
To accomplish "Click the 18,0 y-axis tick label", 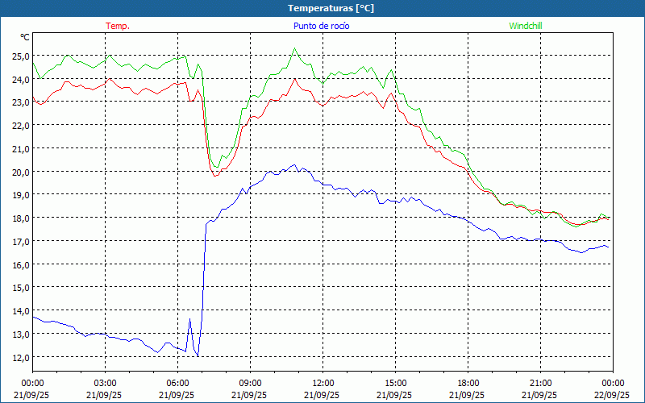I will click(20, 218).
